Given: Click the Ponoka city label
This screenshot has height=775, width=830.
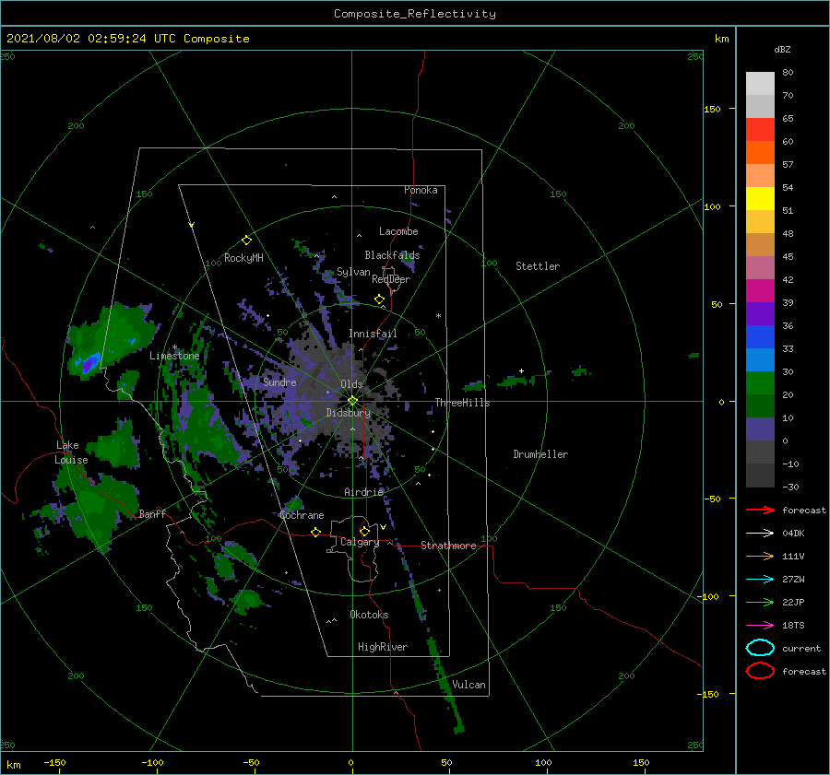Looking at the screenshot, I should [x=421, y=190].
